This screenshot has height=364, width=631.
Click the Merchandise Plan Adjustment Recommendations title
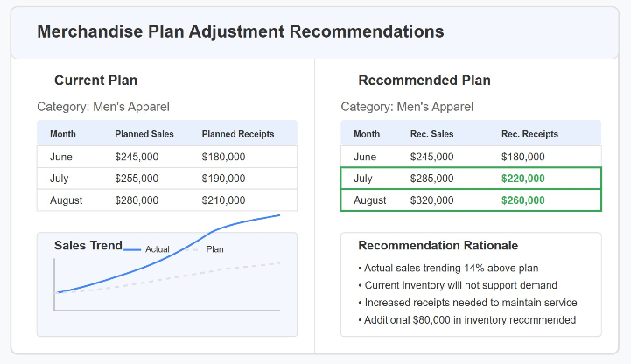[x=240, y=32]
